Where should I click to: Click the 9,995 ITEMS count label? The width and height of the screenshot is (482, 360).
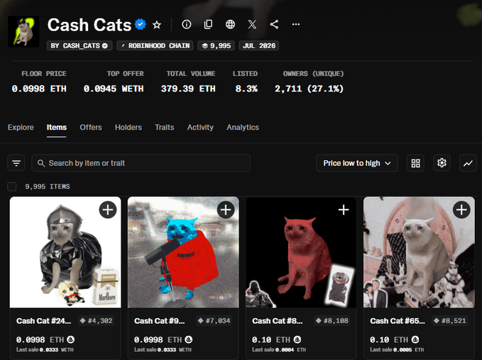click(48, 186)
